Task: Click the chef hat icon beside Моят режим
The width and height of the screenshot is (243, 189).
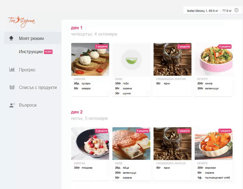Action: [x=11, y=38]
